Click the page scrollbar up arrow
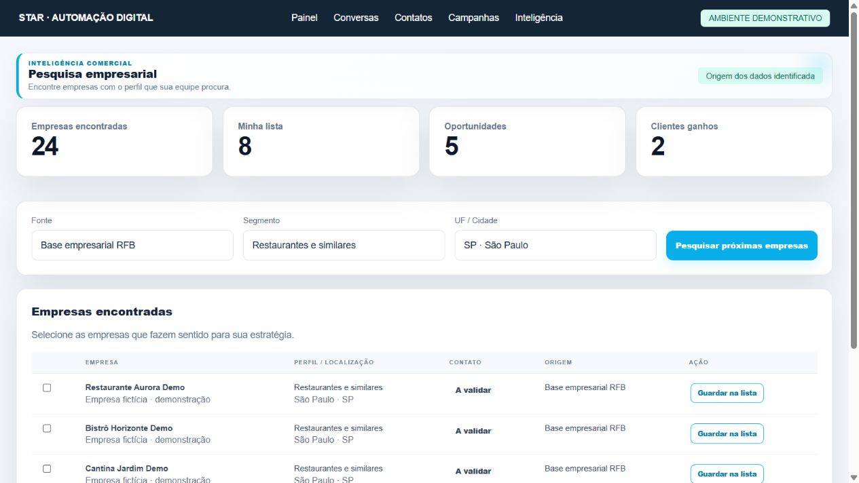The image size is (859, 483). [854, 5]
